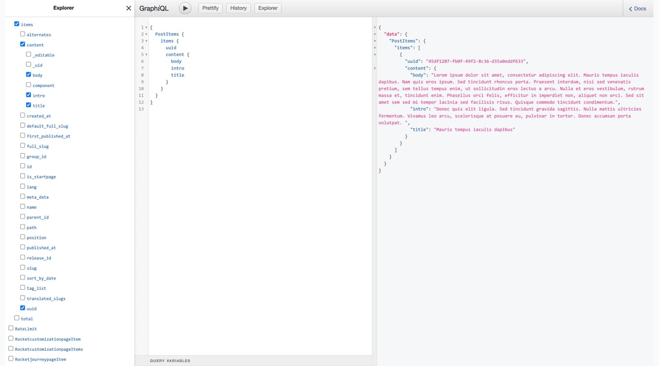Screen dimensions: 659x366
Task: Uncheck the title field checkbox
Action: coord(29,105)
